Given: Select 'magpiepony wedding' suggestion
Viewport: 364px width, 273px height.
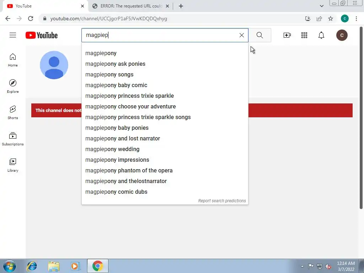Looking at the screenshot, I should [x=165, y=149].
